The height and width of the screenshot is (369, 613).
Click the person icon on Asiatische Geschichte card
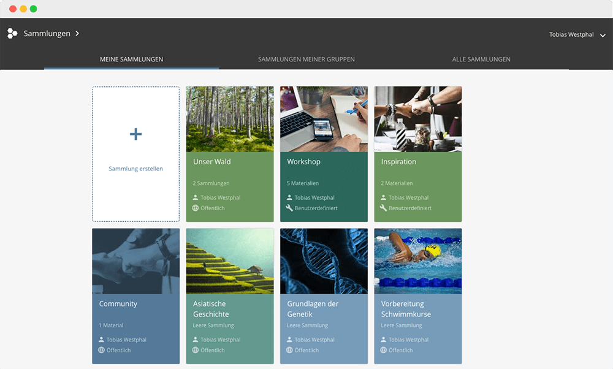196,340
